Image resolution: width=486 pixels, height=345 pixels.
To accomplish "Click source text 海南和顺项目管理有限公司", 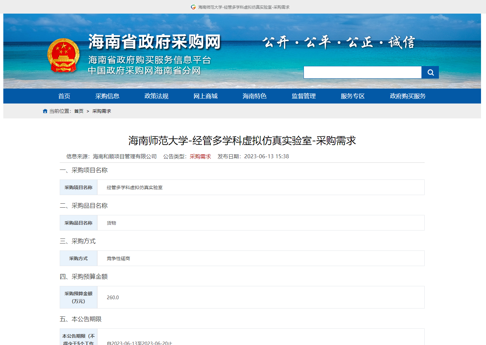I will 125,157.
